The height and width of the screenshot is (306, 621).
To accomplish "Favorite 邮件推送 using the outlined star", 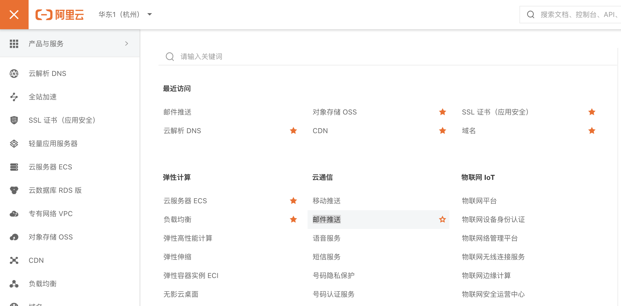I will coord(442,219).
